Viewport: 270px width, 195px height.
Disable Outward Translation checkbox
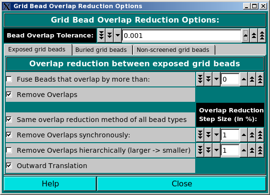pos(9,166)
